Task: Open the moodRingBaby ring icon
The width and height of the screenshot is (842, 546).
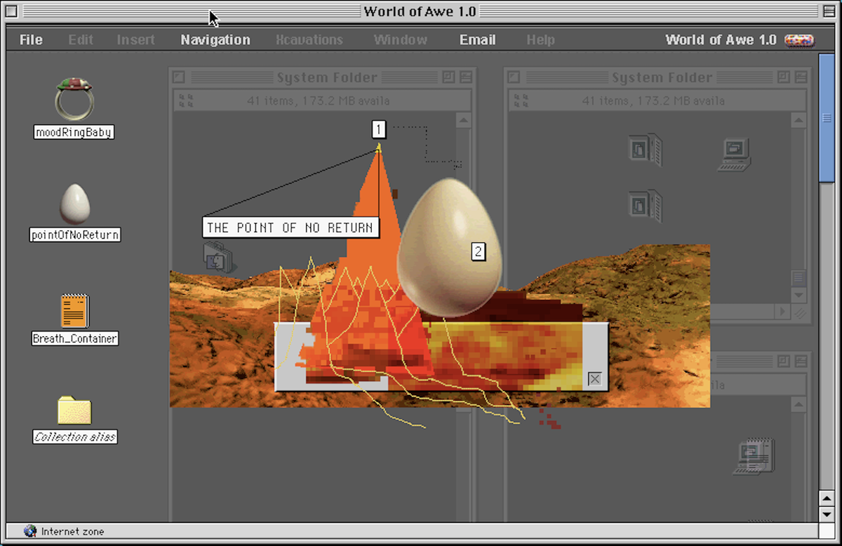Action: [x=74, y=99]
